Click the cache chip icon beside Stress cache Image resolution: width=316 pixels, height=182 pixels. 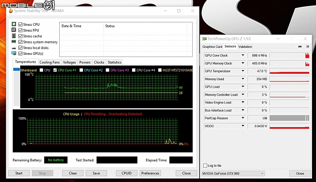click(x=14, y=36)
